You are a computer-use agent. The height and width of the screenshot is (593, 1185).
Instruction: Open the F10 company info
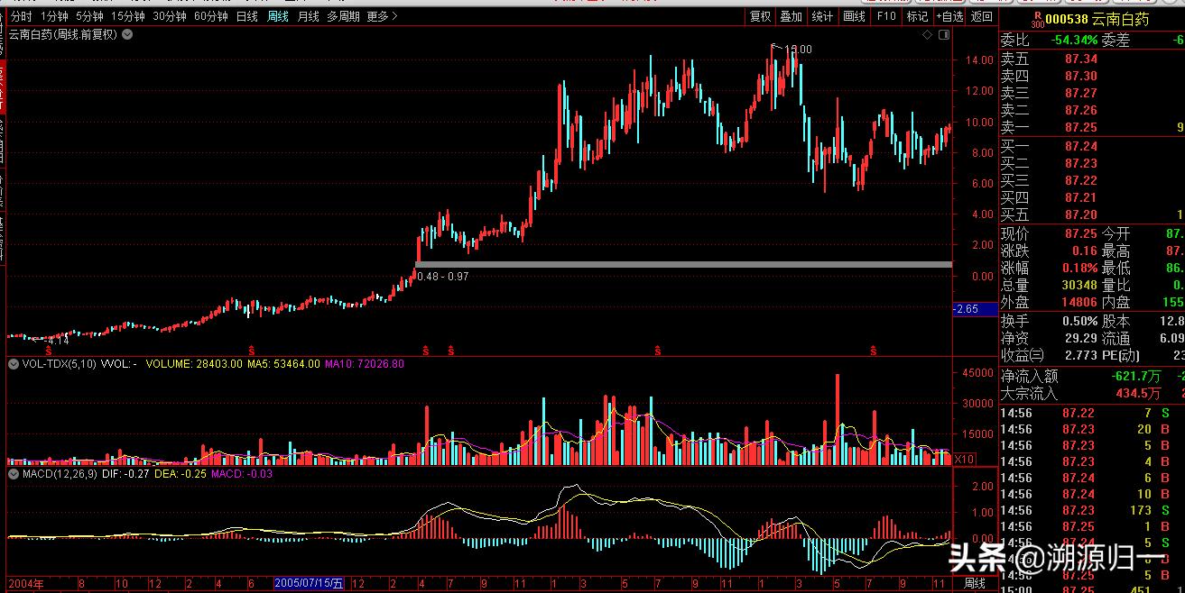pos(886,16)
